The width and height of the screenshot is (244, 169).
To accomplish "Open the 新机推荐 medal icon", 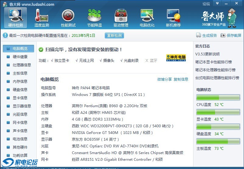I will click(x=173, y=18).
